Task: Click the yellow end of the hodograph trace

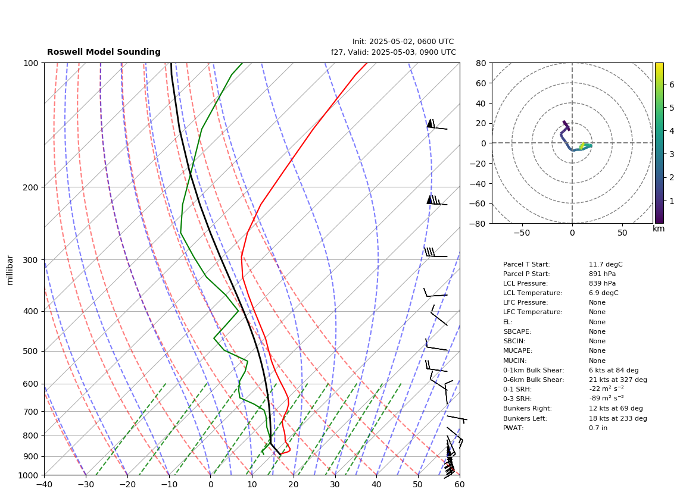Action: coord(582,145)
